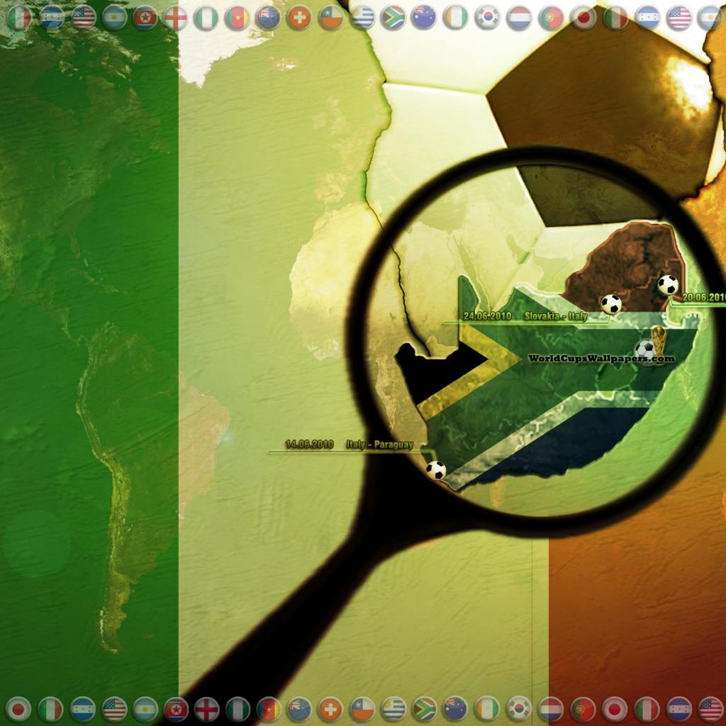The width and height of the screenshot is (726, 726).
Task: Click the South Africa flag in the top row
Action: [393, 18]
